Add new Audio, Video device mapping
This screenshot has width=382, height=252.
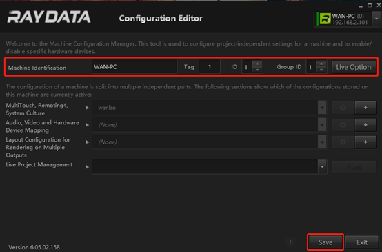[365, 125]
